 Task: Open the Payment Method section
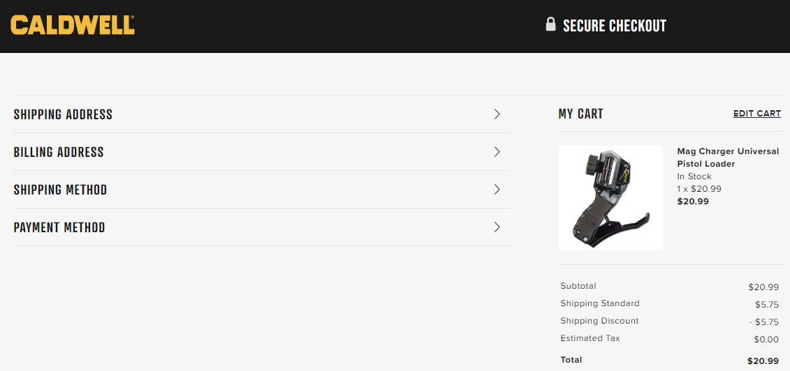[x=262, y=227]
